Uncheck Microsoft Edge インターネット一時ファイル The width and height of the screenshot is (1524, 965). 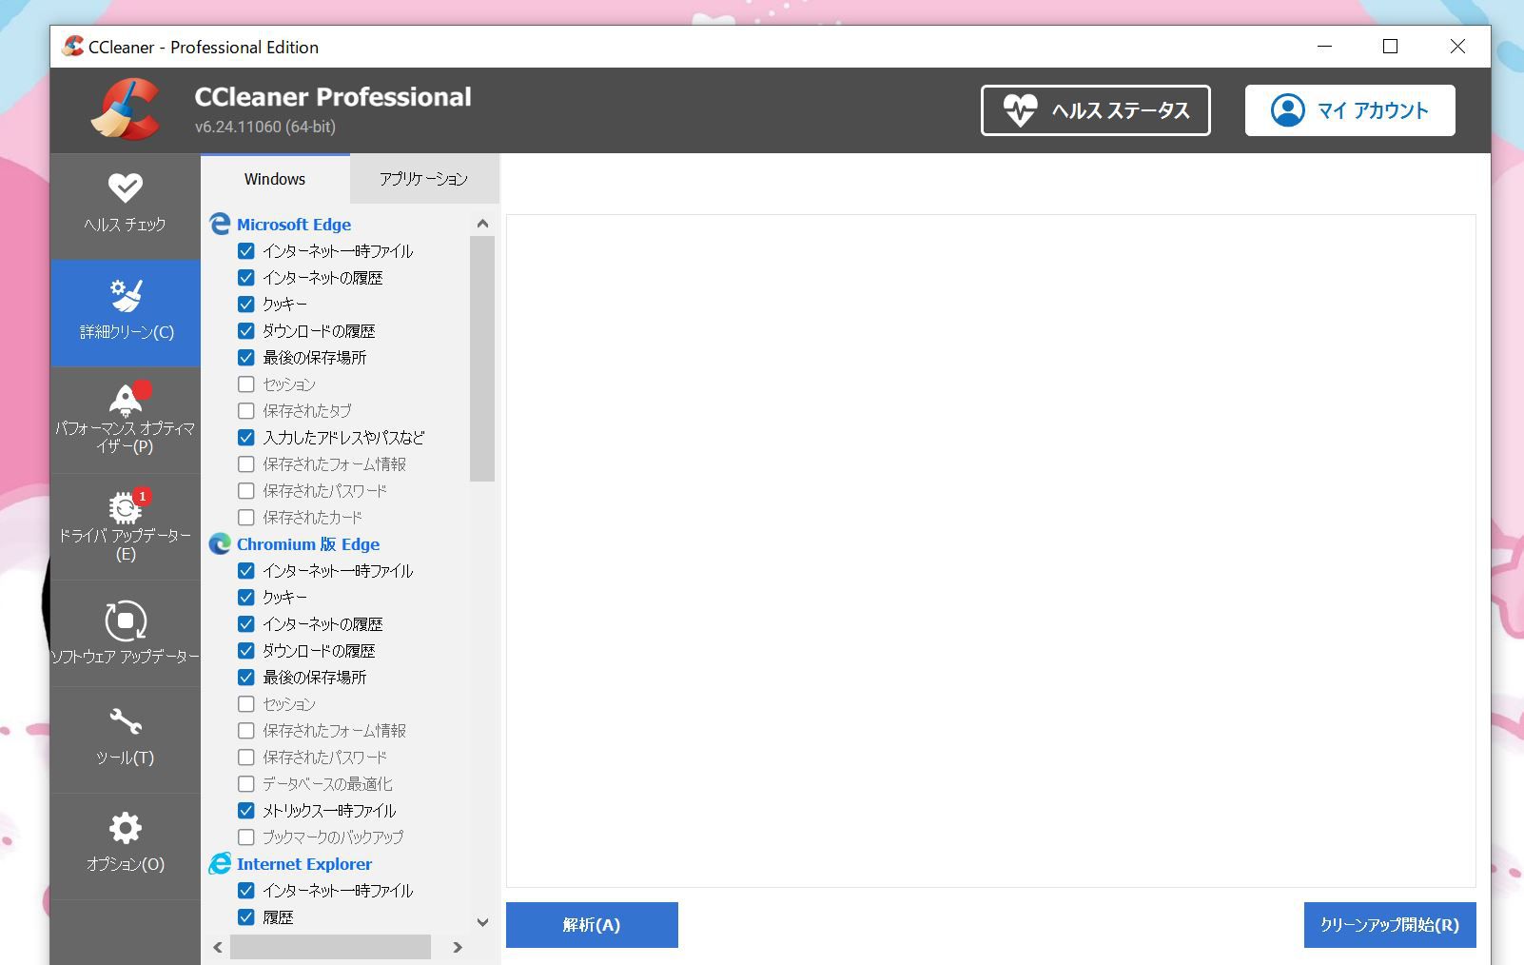246,251
